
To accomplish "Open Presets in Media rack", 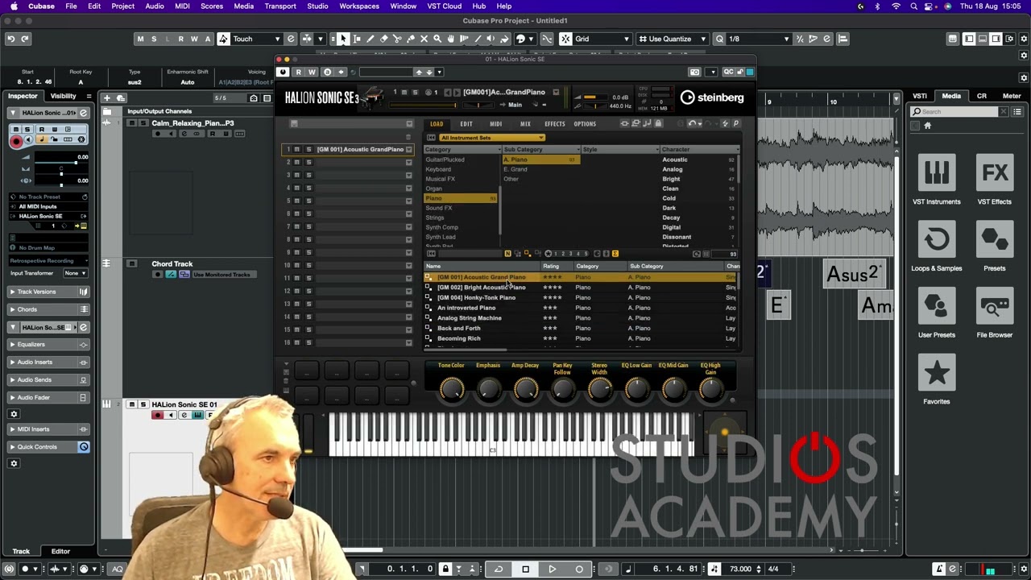I will pos(995,247).
